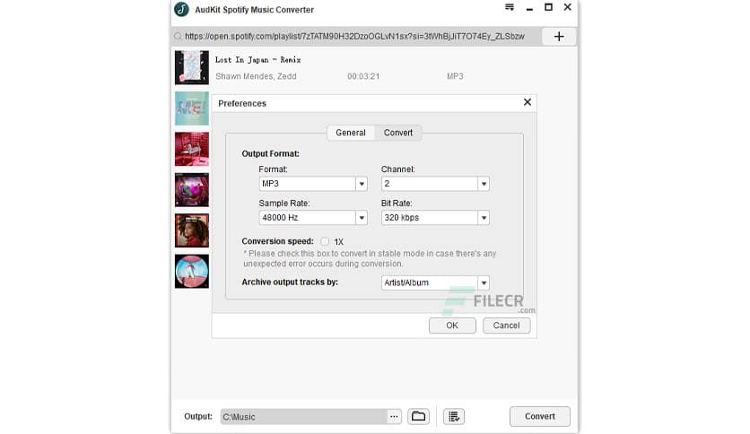750x434 pixels.
Task: Click the Output path field C:\Music
Action: click(x=304, y=416)
